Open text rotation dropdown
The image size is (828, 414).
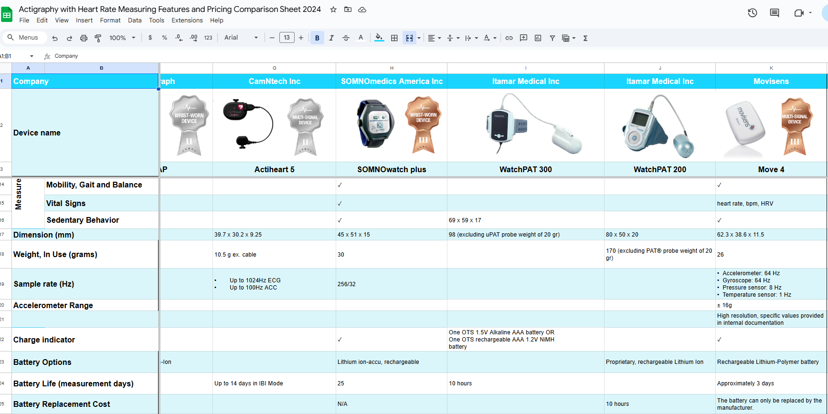[490, 38]
